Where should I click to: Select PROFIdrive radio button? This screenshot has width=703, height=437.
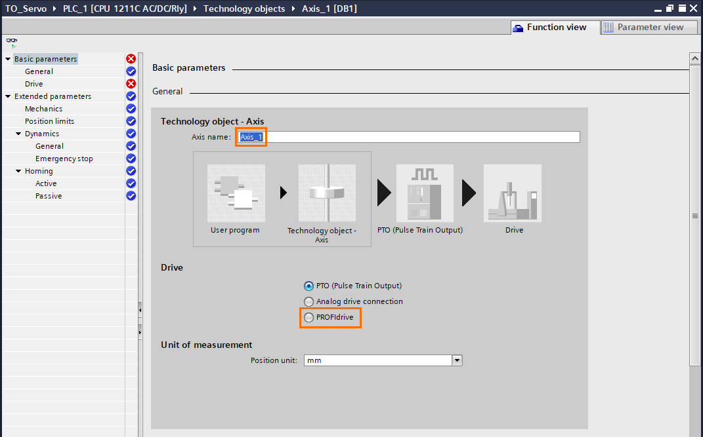309,318
